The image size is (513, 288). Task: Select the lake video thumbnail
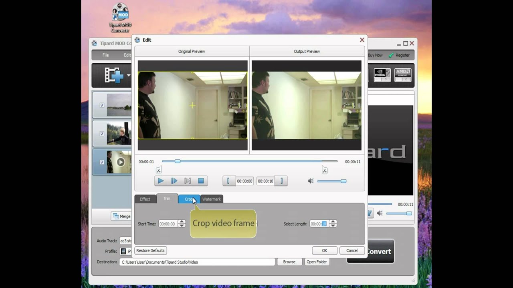(x=119, y=105)
